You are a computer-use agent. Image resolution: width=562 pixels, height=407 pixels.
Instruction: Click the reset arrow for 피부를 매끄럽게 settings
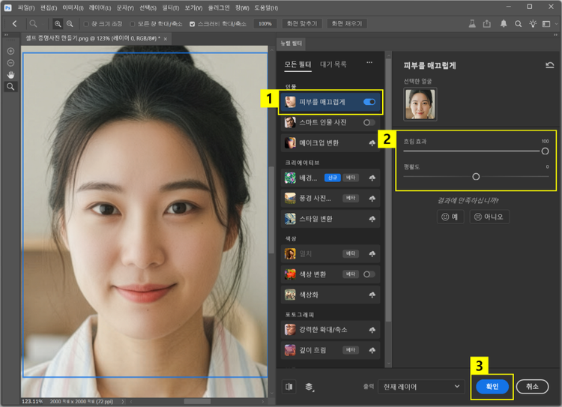[549, 65]
